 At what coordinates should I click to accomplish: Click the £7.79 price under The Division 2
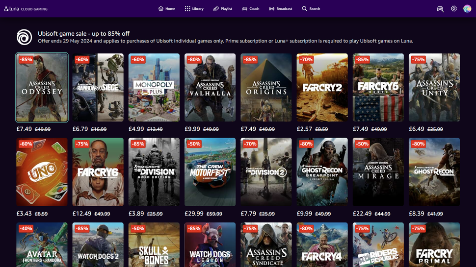248,214
